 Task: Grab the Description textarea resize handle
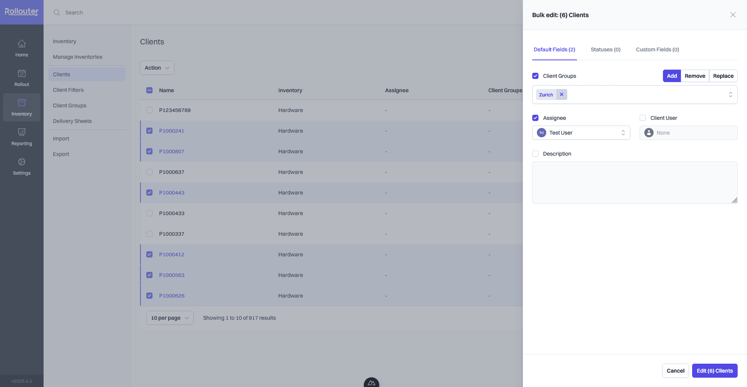point(734,200)
